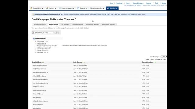Go to the Unsubscribe Statistics tab
195x109 pixels.
point(93,25)
